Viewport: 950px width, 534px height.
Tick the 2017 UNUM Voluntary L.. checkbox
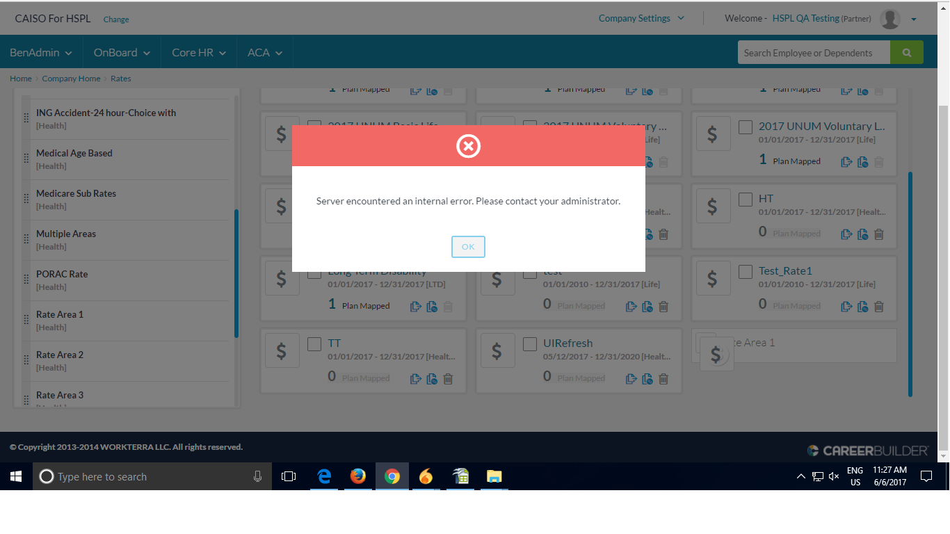coord(746,127)
